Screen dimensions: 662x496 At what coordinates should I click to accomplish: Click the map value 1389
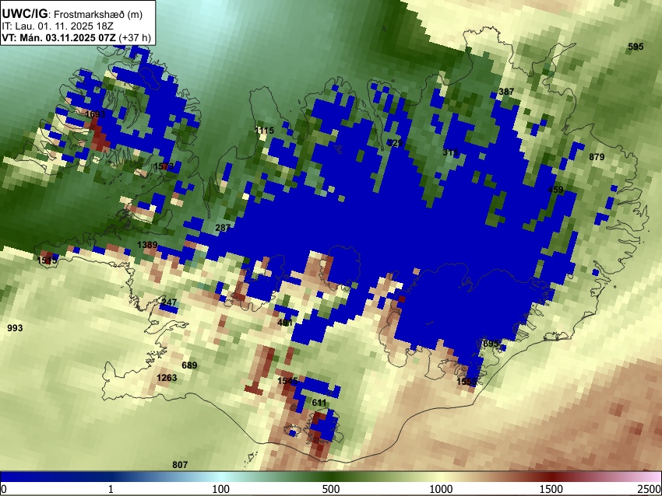point(147,244)
